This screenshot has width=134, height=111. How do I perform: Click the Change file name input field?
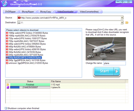pos(115,63)
